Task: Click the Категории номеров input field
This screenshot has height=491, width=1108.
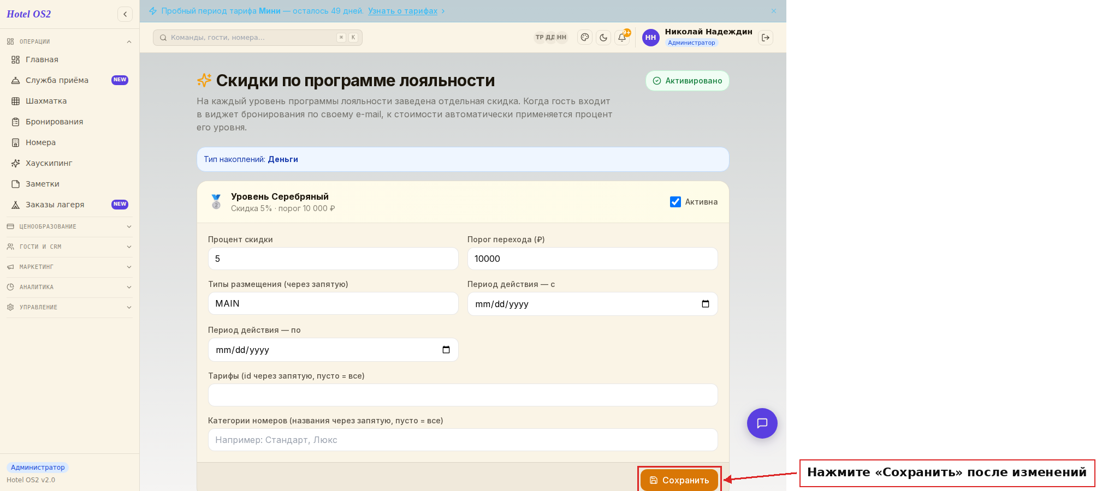Action: (x=463, y=440)
